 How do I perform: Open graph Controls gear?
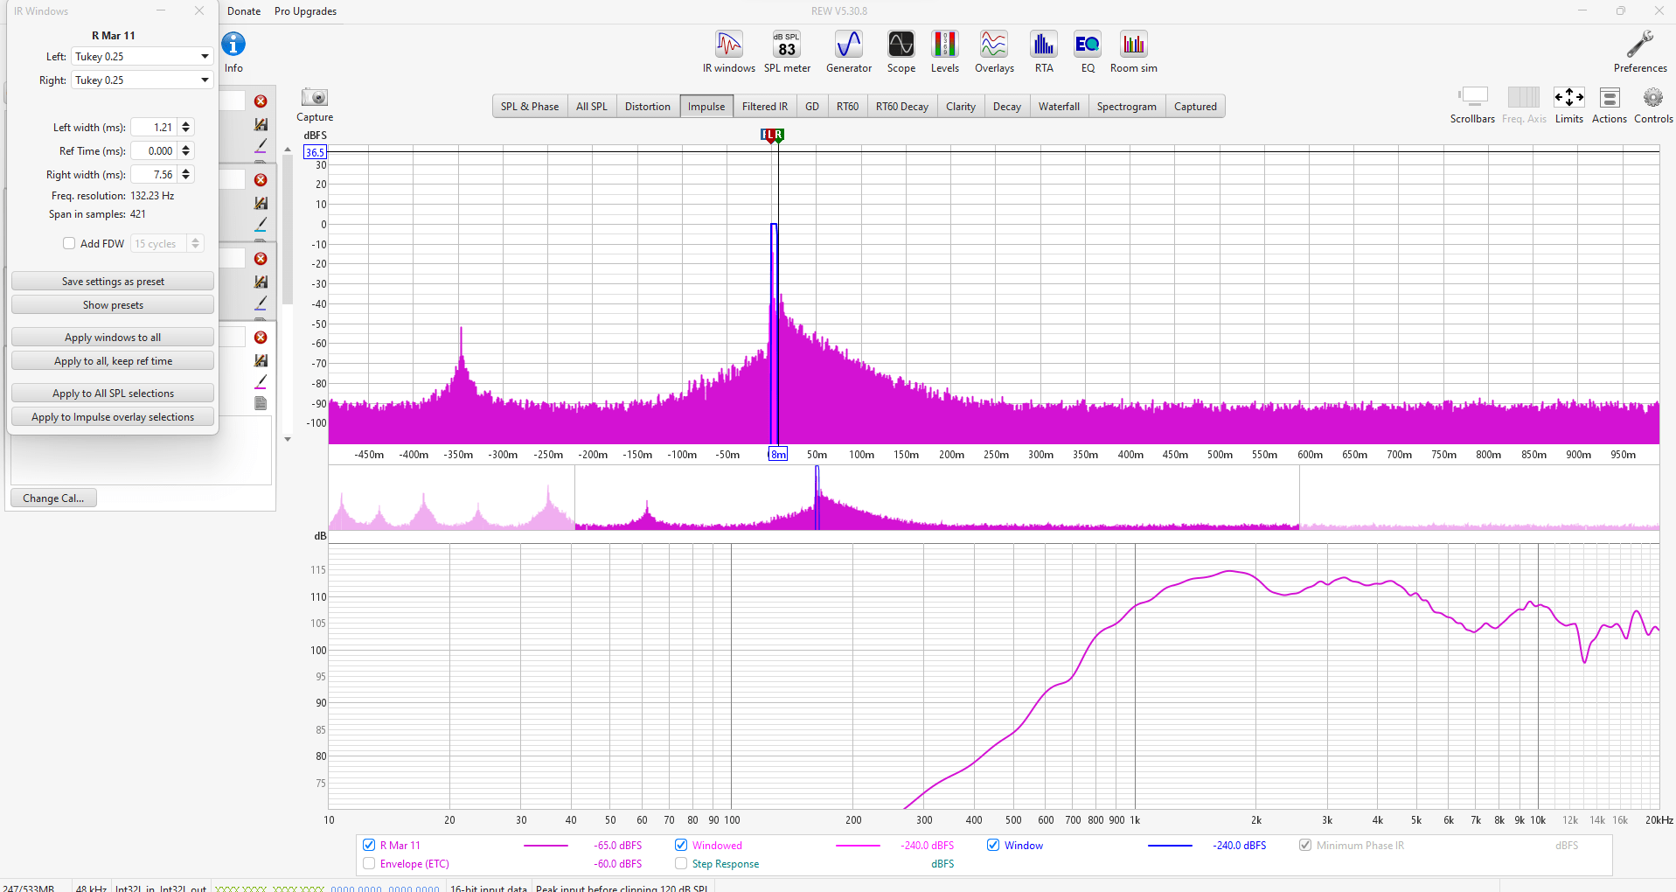point(1653,105)
